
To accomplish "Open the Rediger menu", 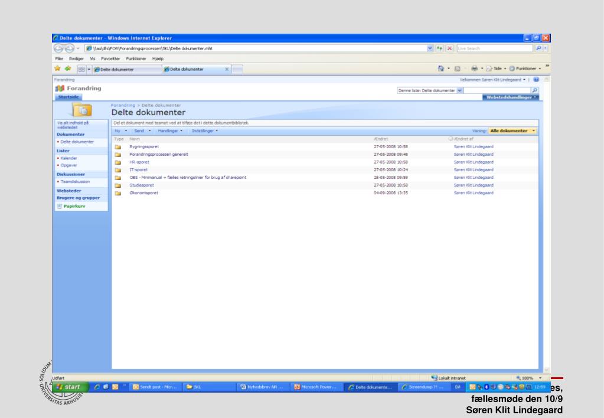I will 76,58.
